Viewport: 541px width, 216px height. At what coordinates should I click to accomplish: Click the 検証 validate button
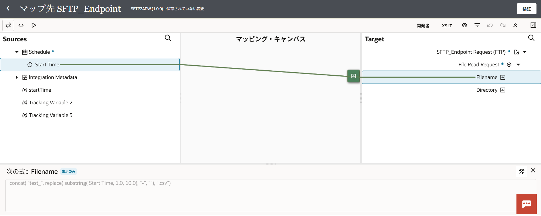[x=527, y=9]
